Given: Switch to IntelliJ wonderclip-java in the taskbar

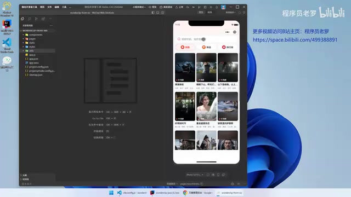Looking at the screenshot, I should coord(165,193).
